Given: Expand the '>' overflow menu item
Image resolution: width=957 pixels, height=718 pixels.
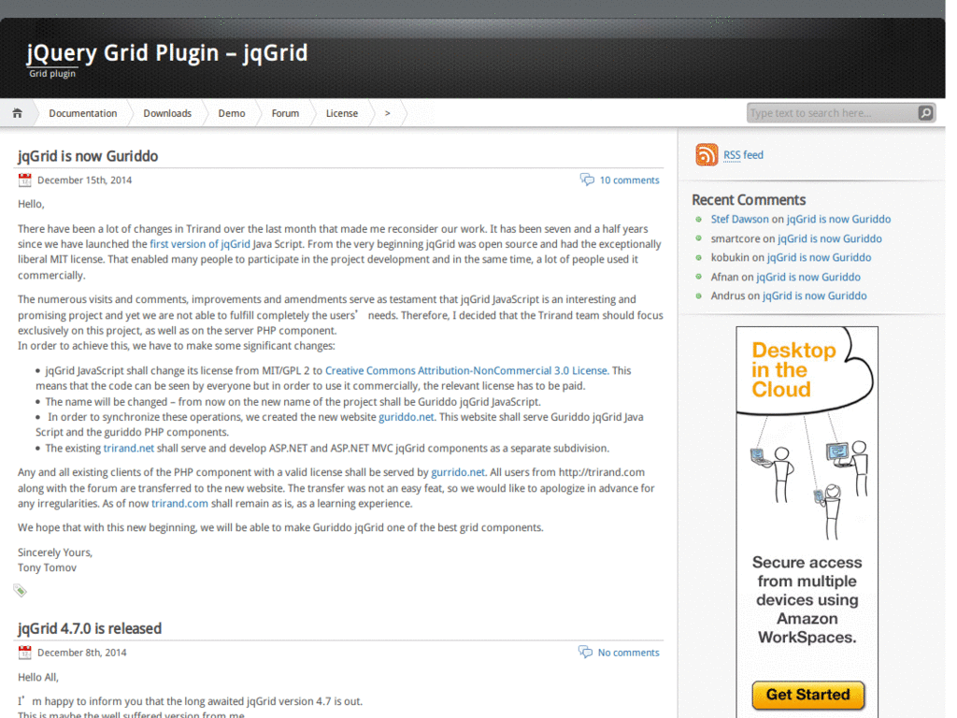Looking at the screenshot, I should click(x=387, y=113).
